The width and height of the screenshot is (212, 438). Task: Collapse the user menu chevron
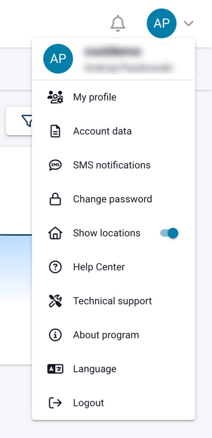pos(189,24)
